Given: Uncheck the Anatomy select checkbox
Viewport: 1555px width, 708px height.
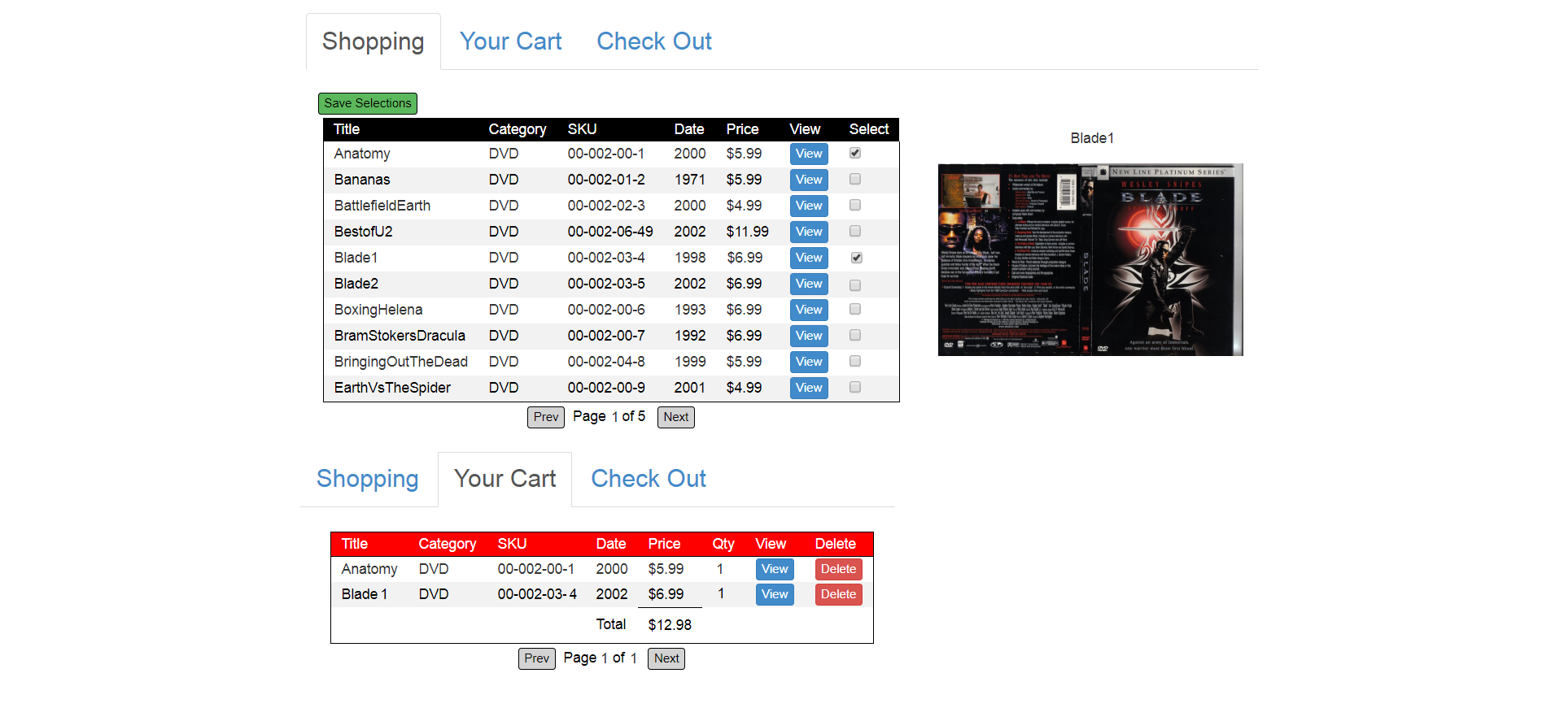Looking at the screenshot, I should (855, 153).
